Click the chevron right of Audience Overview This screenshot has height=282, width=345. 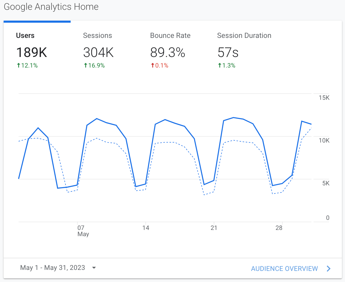(328, 269)
